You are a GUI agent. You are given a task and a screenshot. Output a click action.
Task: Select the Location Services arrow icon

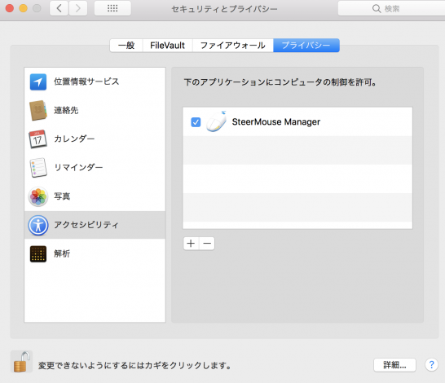(38, 81)
